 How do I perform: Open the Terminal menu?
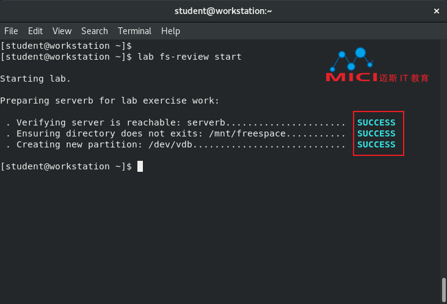tap(134, 31)
